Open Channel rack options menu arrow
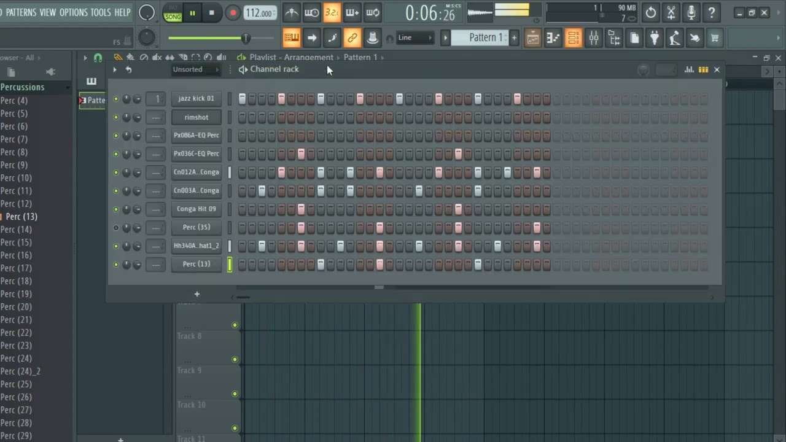This screenshot has height=442, width=786. click(115, 69)
